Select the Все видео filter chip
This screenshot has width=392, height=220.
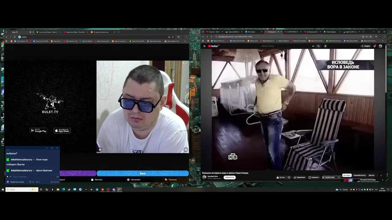point(347,175)
